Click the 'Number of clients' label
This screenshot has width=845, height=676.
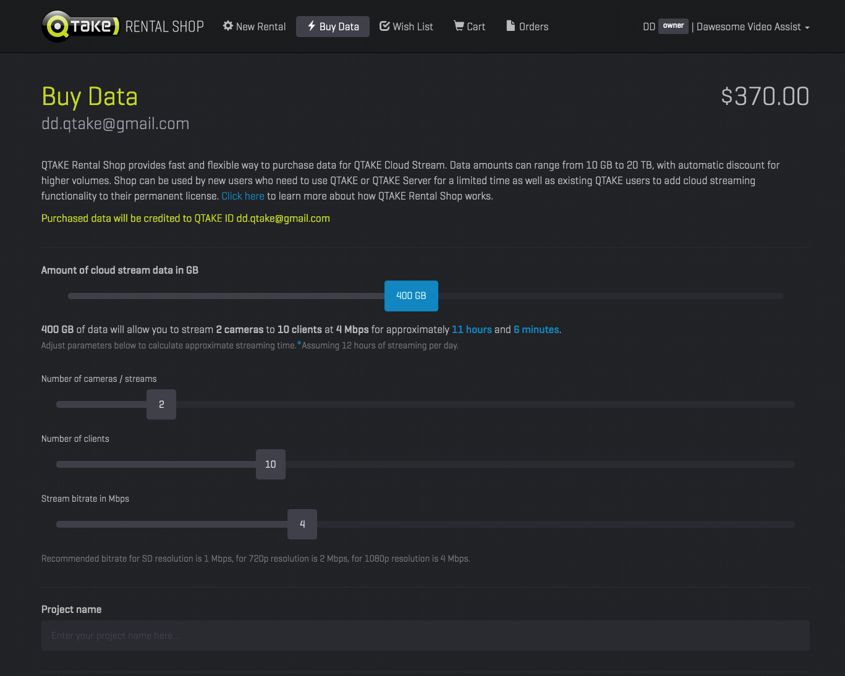pos(75,439)
